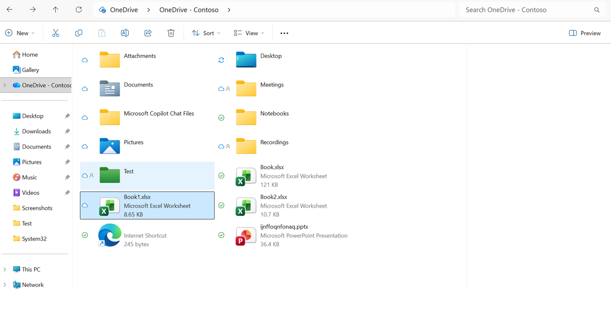Viewport: 611px width, 330px height.
Task: Select the Book2.xlsx file name
Action: pyautogui.click(x=274, y=197)
